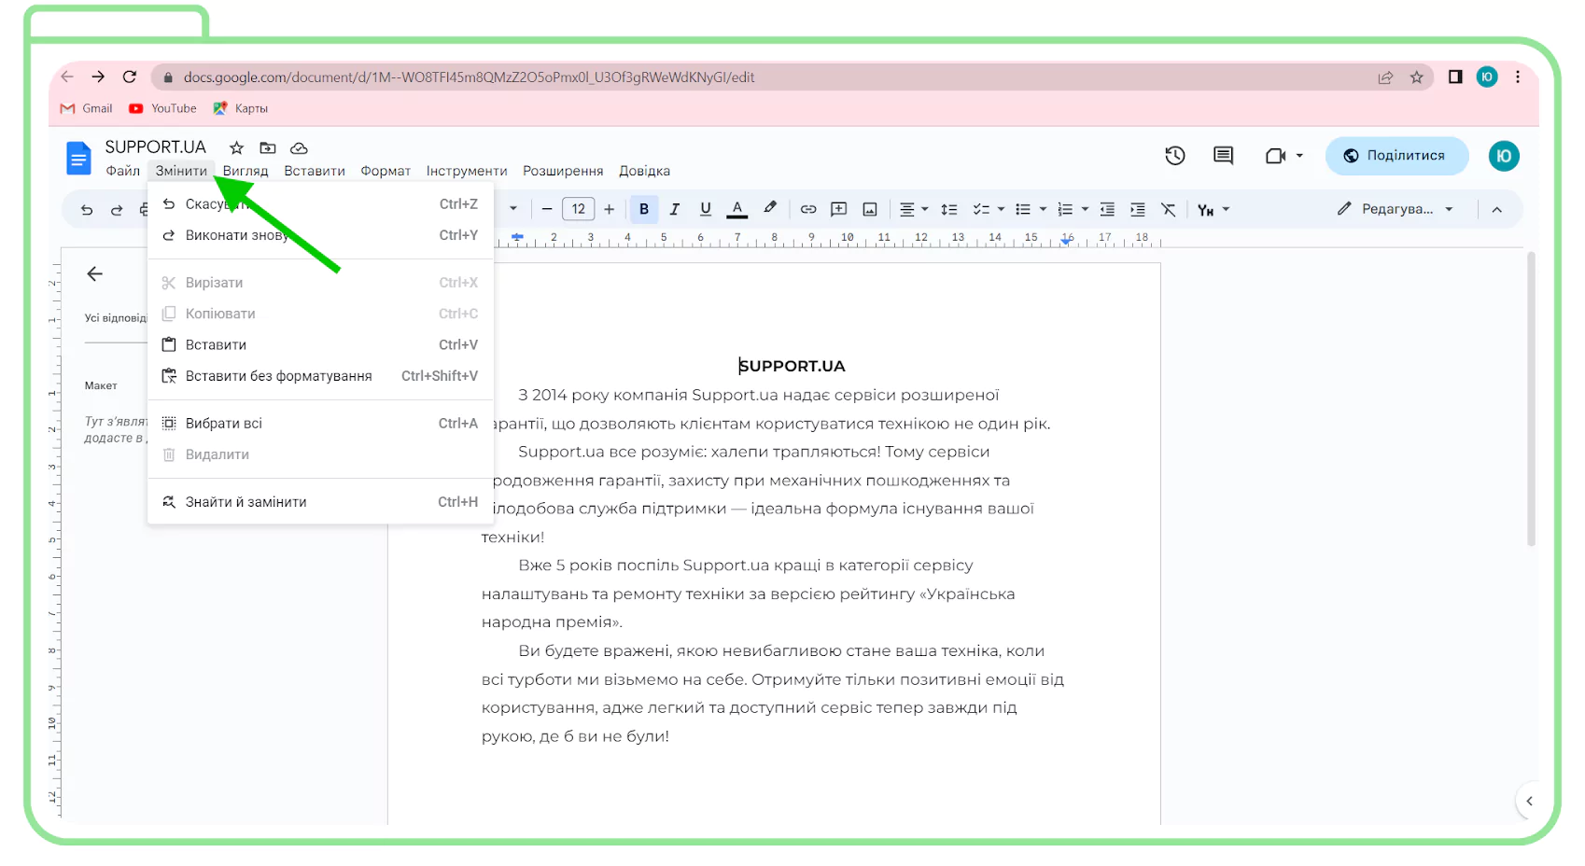
Task: Clear formatting icon
Action: [x=1169, y=209]
